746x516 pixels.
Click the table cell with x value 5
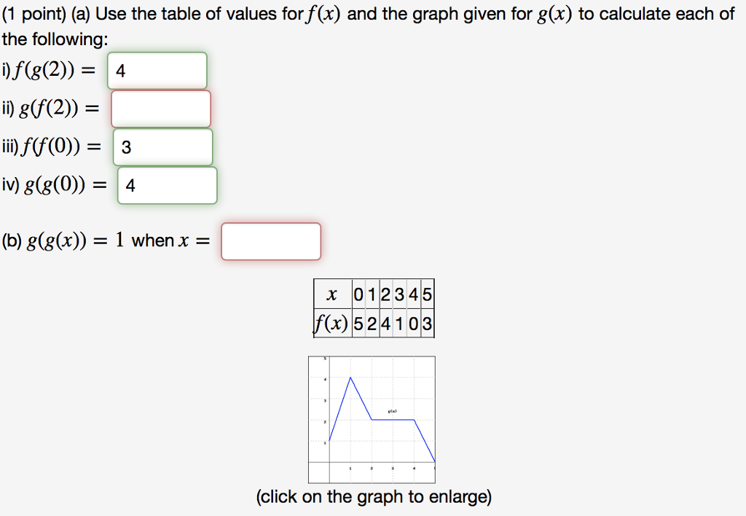(x=425, y=294)
